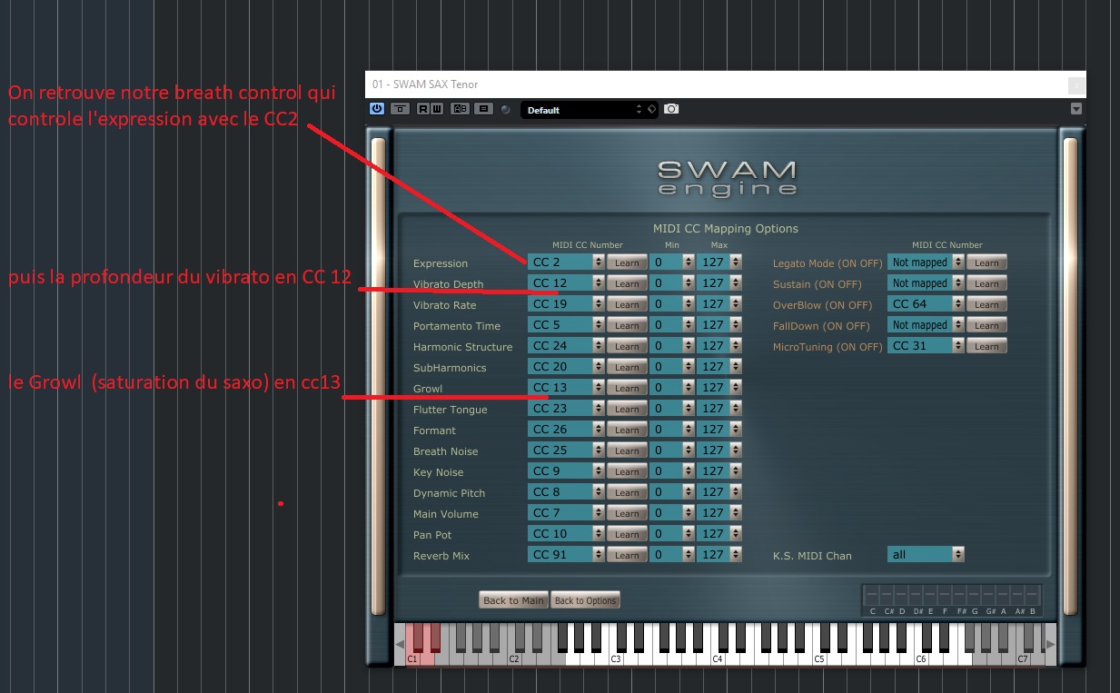
Task: Open plugin functions menu arrow at right
Action: (x=1076, y=109)
